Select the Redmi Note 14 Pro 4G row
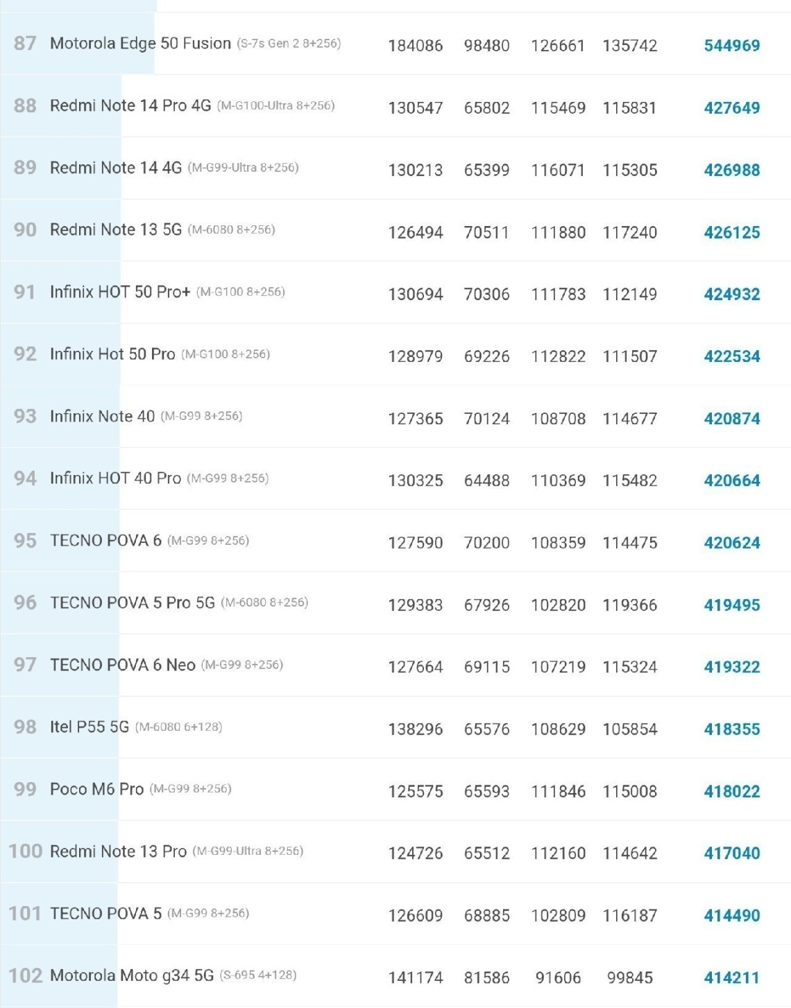Screen dimensions: 791x1008 click(x=130, y=106)
